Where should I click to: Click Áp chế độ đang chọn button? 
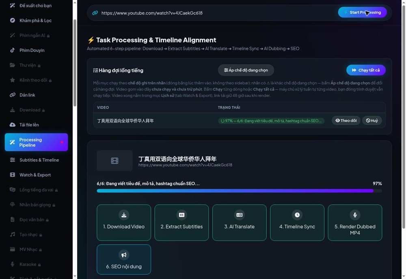tap(246, 70)
